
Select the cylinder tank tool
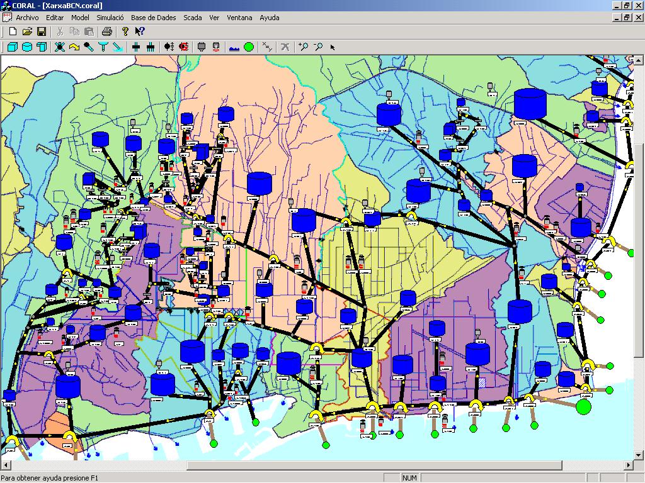27,47
